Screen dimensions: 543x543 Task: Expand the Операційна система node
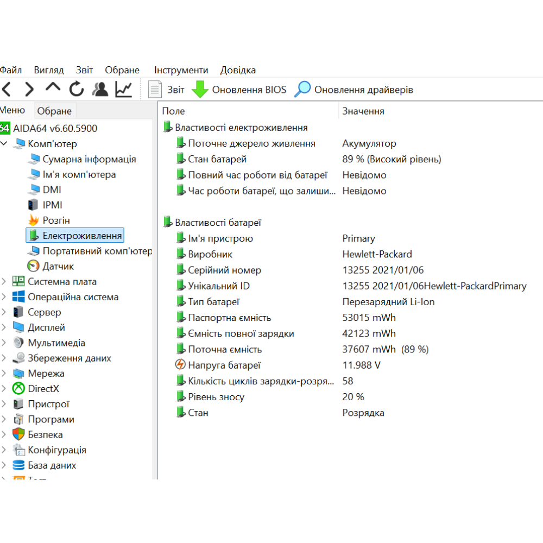pyautogui.click(x=4, y=297)
